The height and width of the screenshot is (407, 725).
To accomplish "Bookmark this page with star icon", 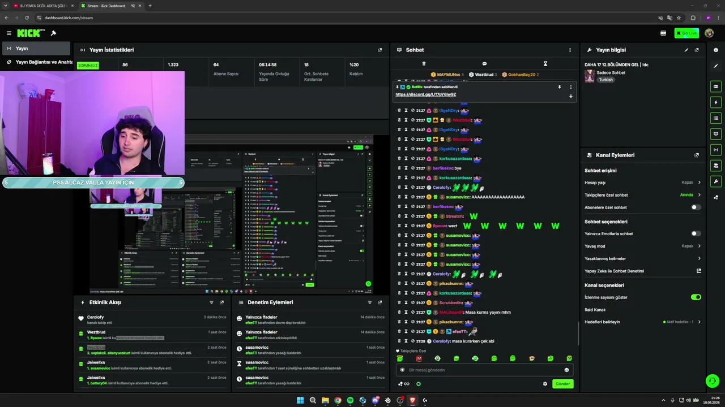I will click(x=679, y=18).
